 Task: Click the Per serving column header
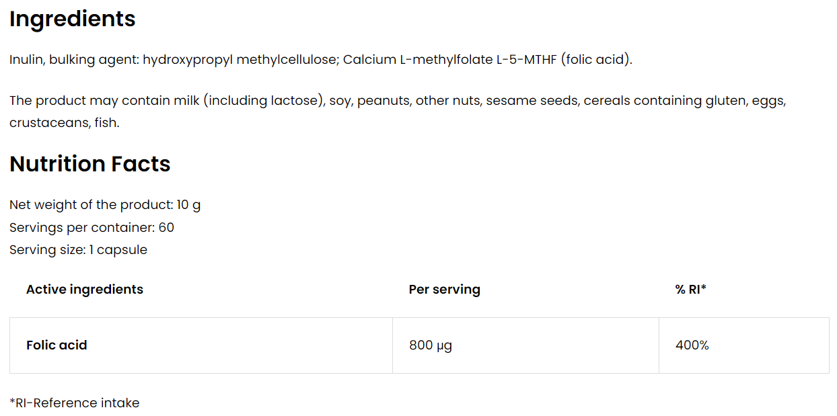(x=445, y=290)
